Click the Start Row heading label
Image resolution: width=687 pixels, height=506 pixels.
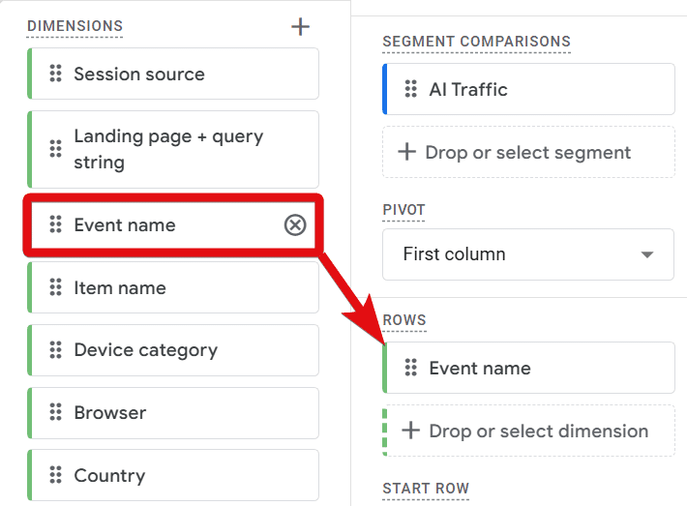426,489
